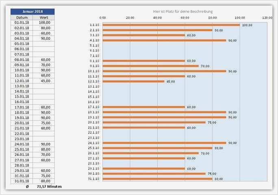Viewport: 278px width, 195px height.
Task: Select the date cell 27.01.18
Action: [22, 160]
